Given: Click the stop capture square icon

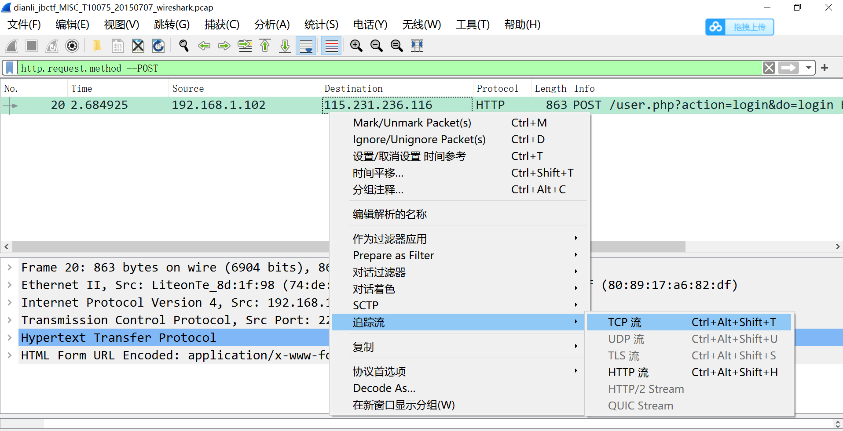Looking at the screenshot, I should coord(32,46).
